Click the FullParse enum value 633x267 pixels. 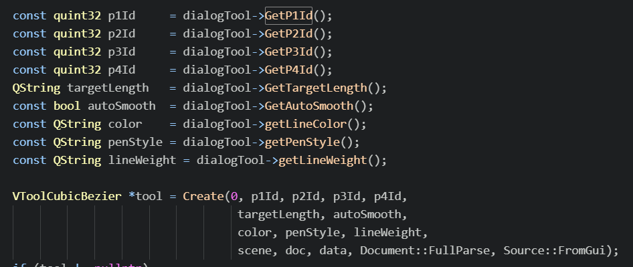coord(459,251)
